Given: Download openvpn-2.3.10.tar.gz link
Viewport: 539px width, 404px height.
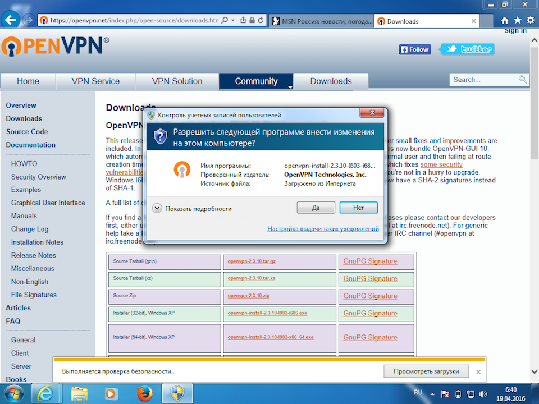Looking at the screenshot, I should pyautogui.click(x=252, y=261).
